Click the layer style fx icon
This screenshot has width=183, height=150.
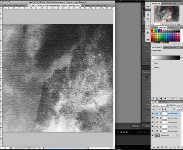pos(158,147)
